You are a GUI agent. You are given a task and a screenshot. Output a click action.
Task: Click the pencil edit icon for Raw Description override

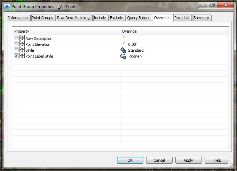click(x=124, y=37)
